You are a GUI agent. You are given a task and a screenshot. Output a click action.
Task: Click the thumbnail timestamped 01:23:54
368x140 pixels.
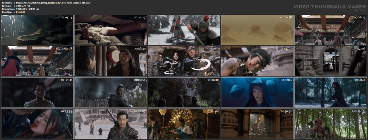point(37,124)
